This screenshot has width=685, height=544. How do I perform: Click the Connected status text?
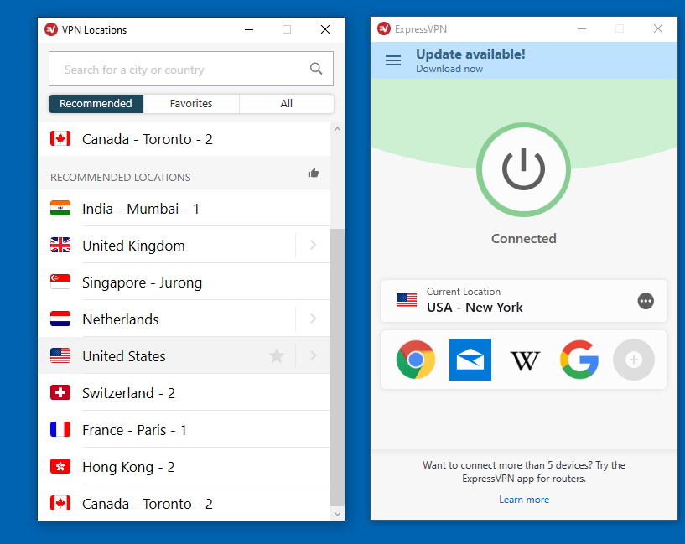[524, 238]
